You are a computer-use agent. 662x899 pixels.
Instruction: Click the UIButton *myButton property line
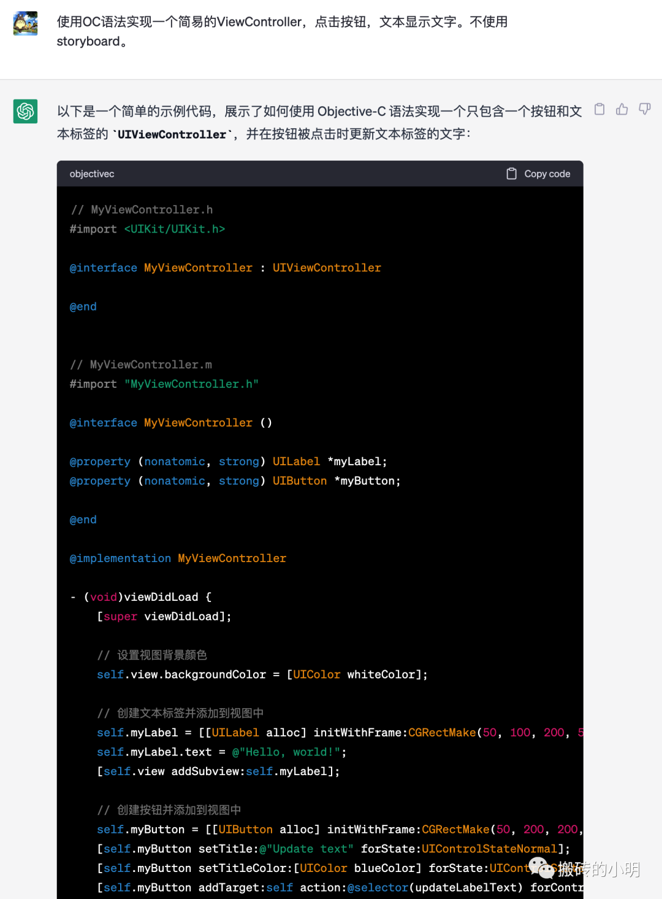235,481
